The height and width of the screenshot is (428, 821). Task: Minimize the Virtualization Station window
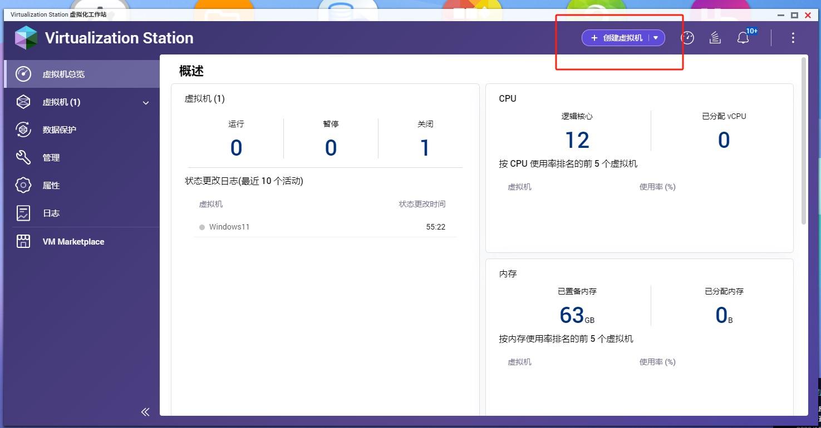point(780,15)
